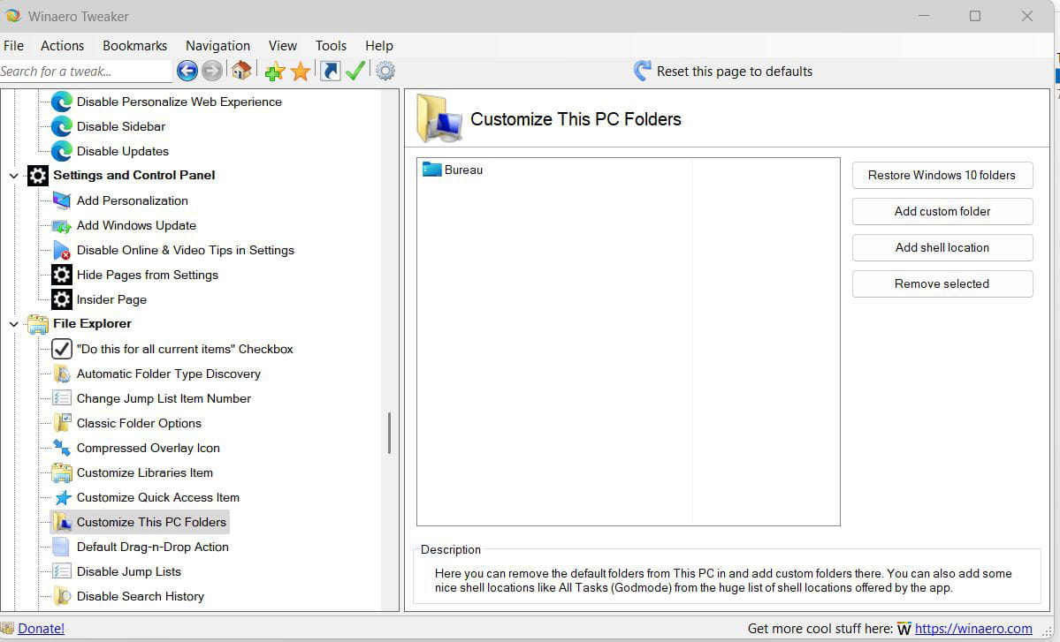The height and width of the screenshot is (642, 1060).
Task: Open the File menu
Action: (x=13, y=45)
